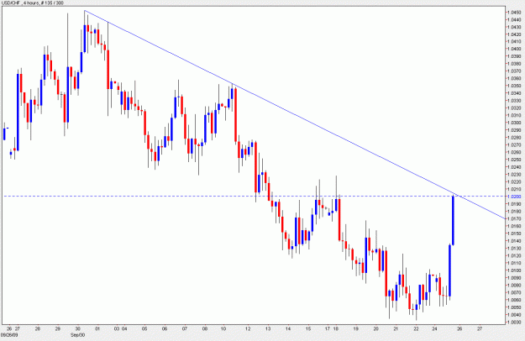Click the 1.0060 price axis label
The height and width of the screenshot is (341, 525).
click(514, 300)
